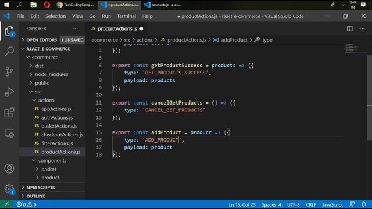
Task: Show hidden tray icons chevron
Action: 343,5
